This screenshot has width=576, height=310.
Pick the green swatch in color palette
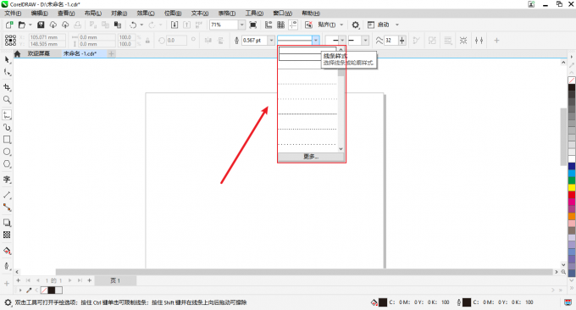click(572, 180)
